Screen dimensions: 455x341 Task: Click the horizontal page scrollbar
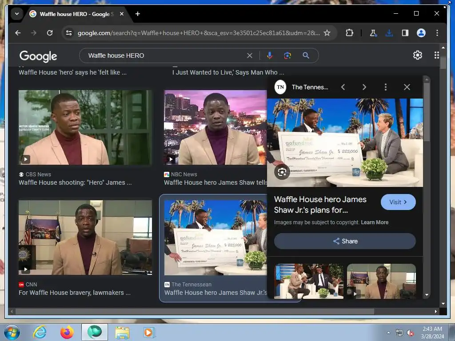pos(195,311)
